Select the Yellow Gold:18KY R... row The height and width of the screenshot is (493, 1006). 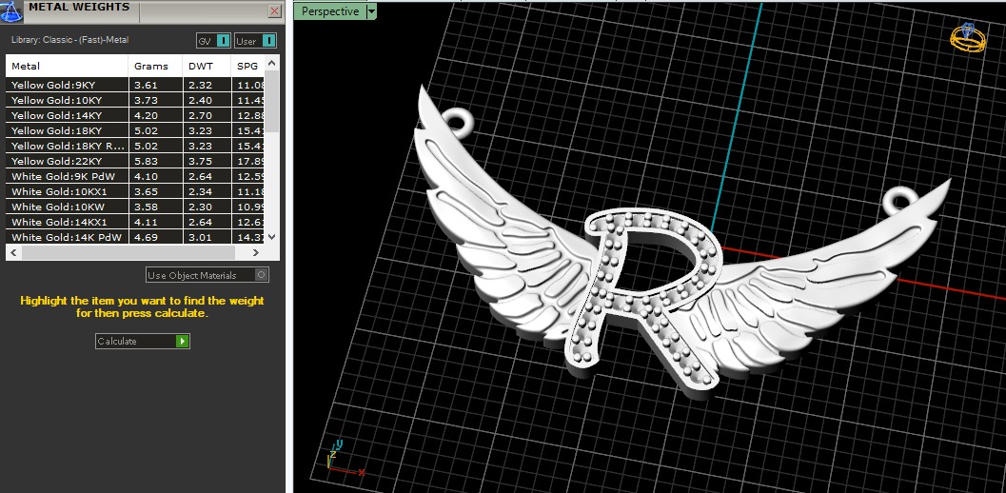coord(135,146)
